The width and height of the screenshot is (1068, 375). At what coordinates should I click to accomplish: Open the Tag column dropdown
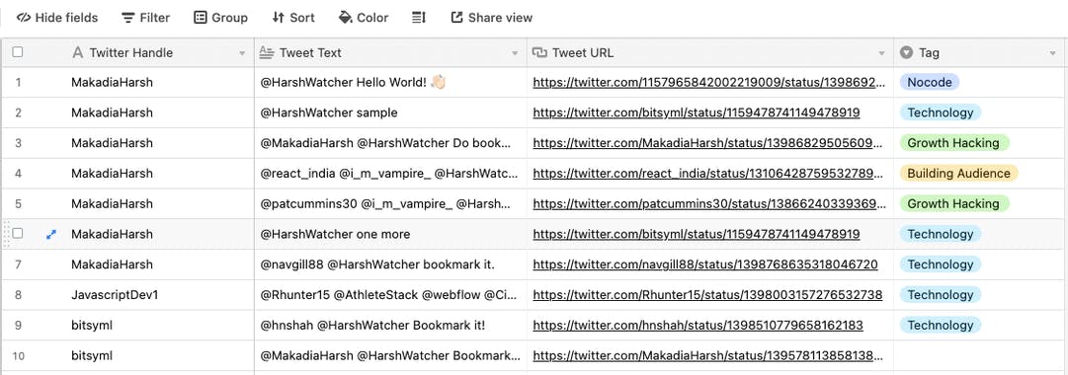[1052, 53]
